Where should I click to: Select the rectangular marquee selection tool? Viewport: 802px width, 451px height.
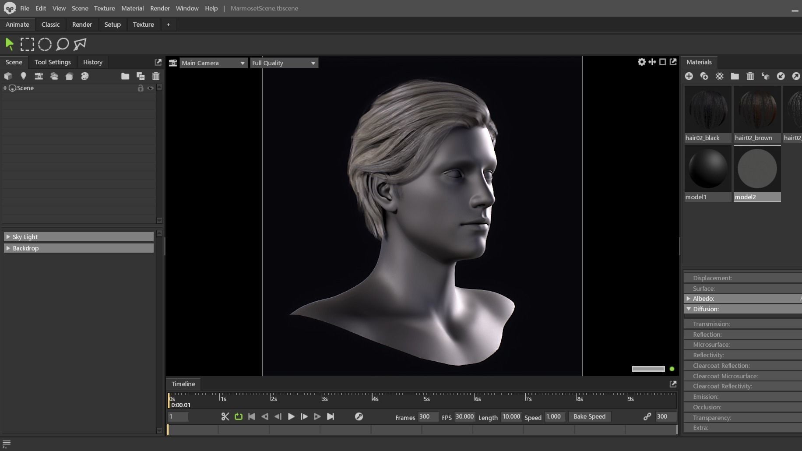click(x=27, y=44)
